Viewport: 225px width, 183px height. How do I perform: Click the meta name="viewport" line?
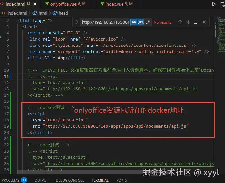(x=118, y=52)
